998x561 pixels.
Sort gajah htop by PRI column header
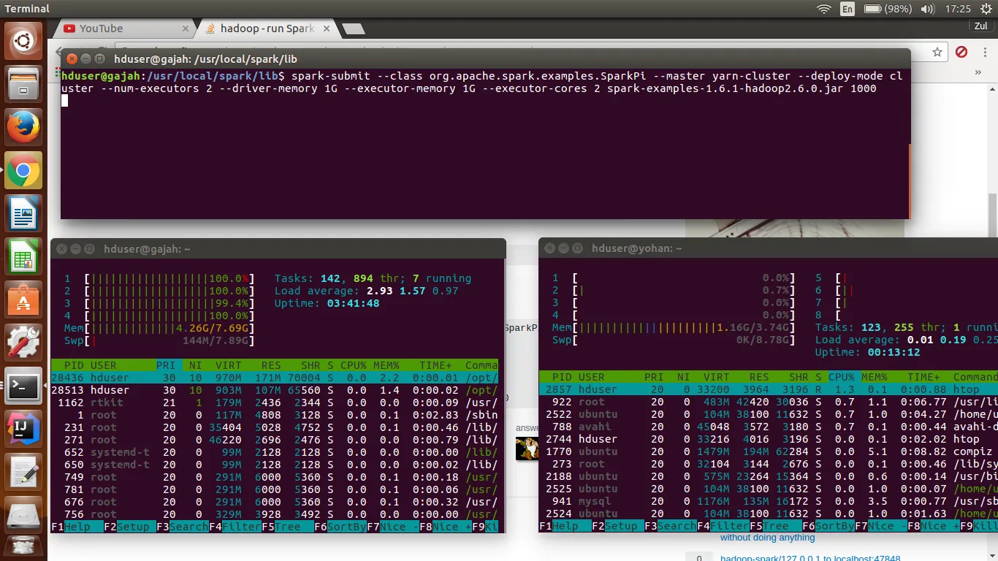pos(166,365)
